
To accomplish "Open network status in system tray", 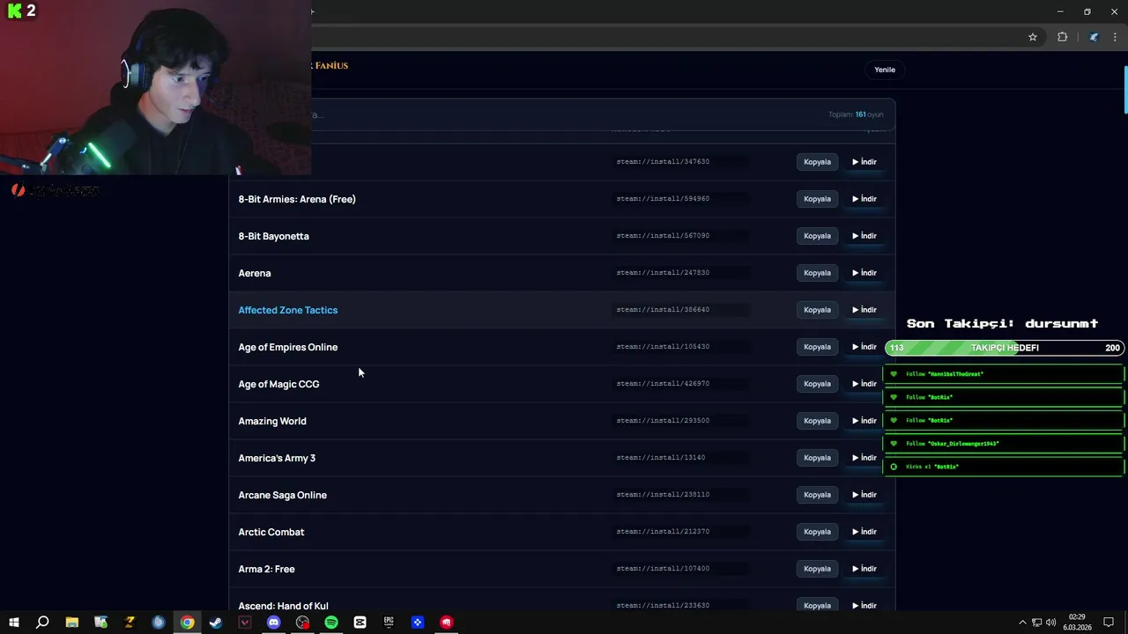I will (x=1036, y=623).
